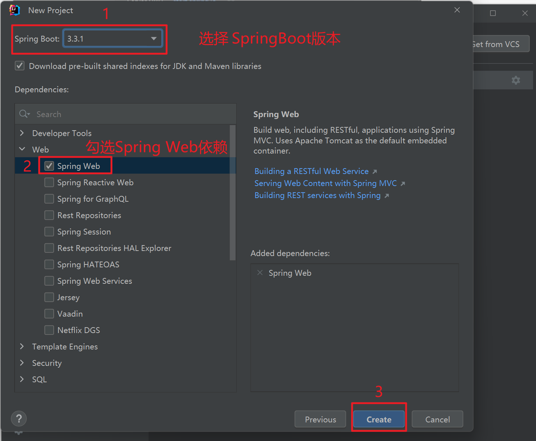Image resolution: width=536 pixels, height=441 pixels.
Task: Open the help question mark icon
Action: (x=19, y=418)
